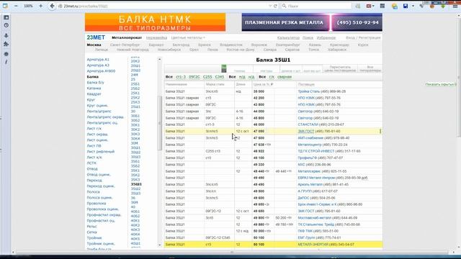461x259 pixels.
Task: Select size 40Б1 in the size list
Action: coord(135,212)
